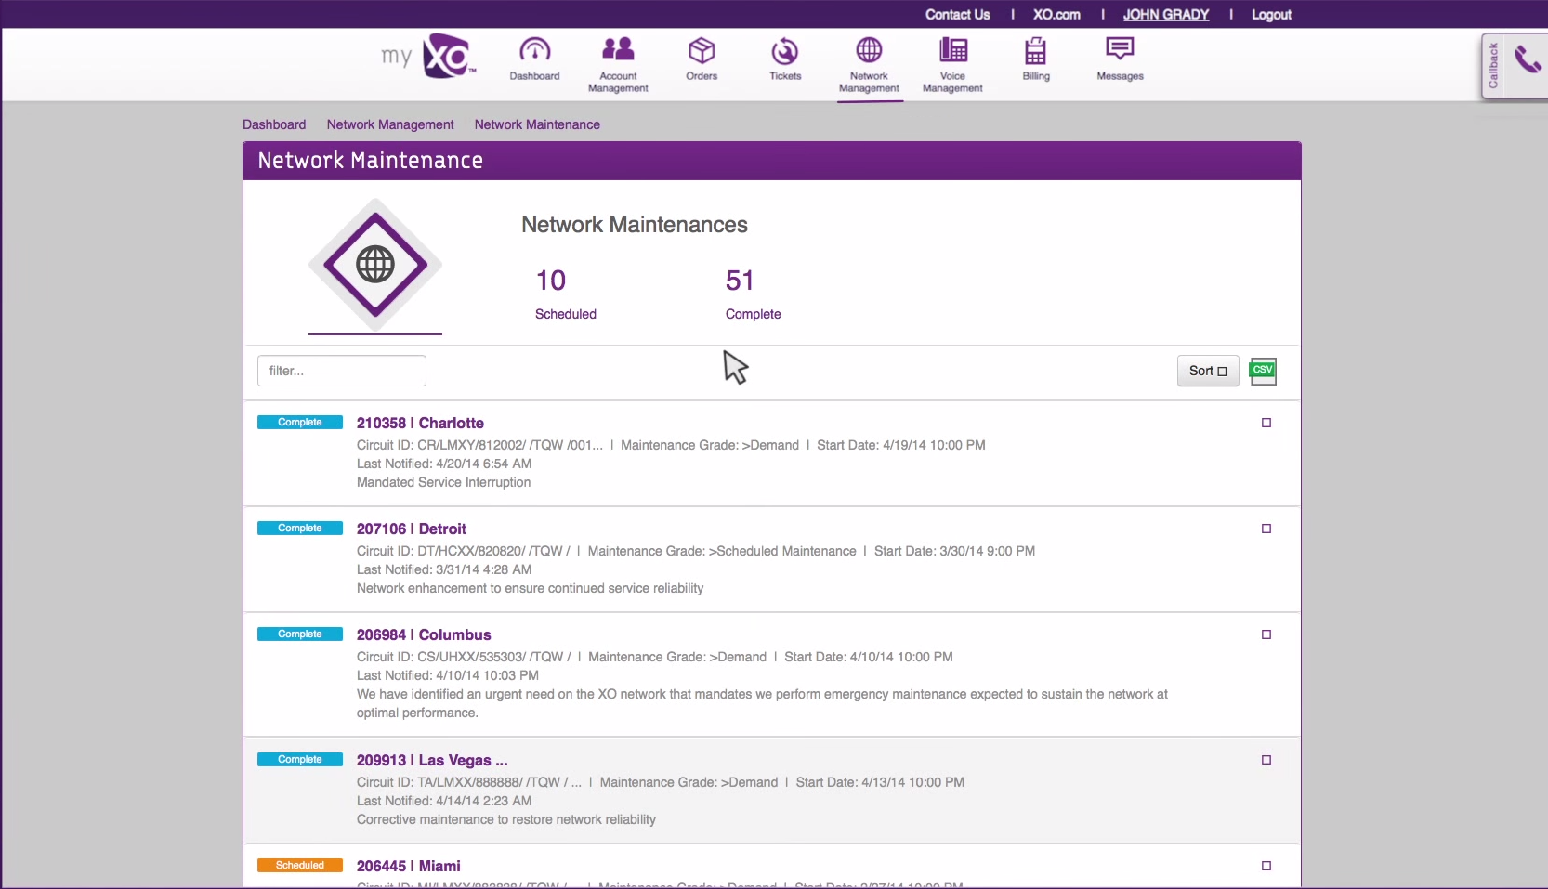1548x889 pixels.
Task: Click the purple 'Network Maintenance' panel title
Action: [370, 161]
